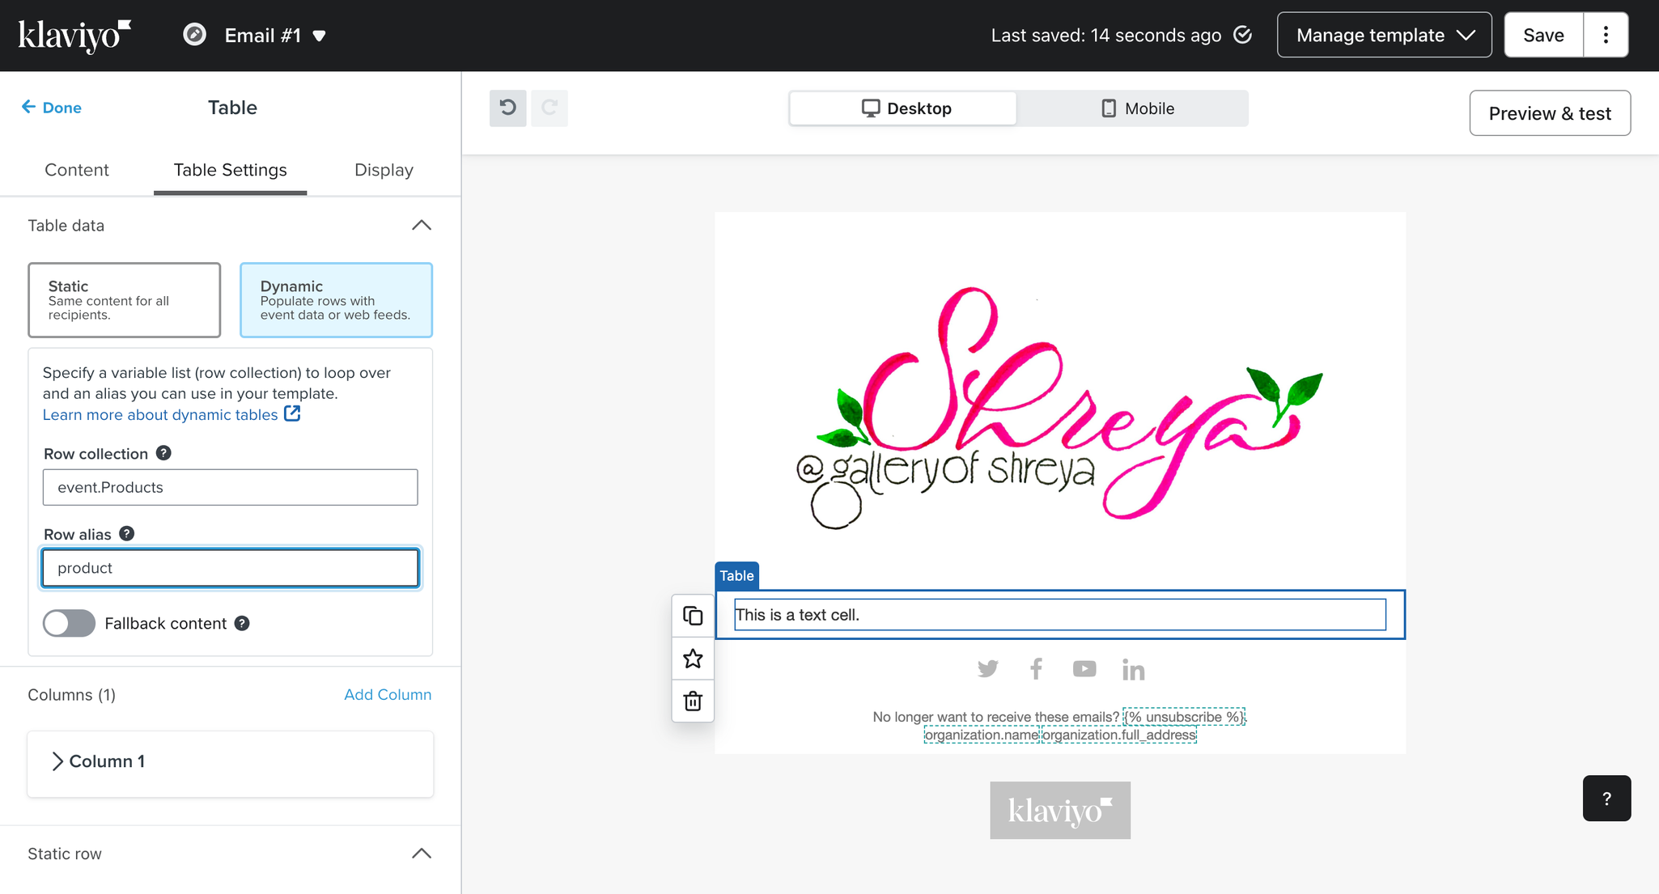1659x894 pixels.
Task: Select the Static table data option
Action: pos(124,299)
